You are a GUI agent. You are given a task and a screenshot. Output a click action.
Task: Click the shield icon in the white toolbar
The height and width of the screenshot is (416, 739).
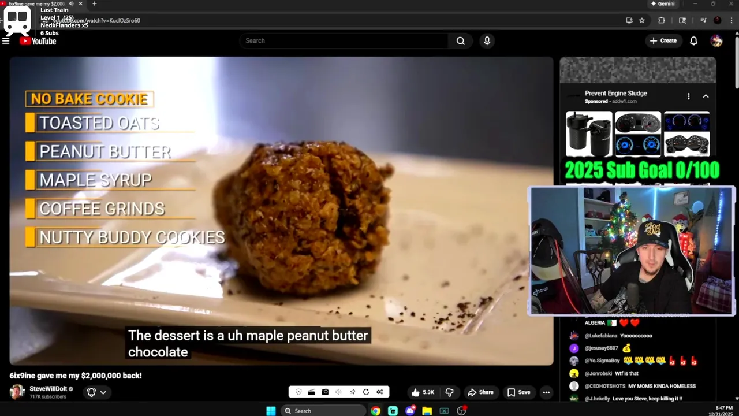[x=298, y=392]
